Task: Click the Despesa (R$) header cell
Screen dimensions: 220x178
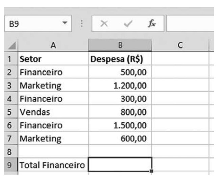Action: pyautogui.click(x=120, y=59)
